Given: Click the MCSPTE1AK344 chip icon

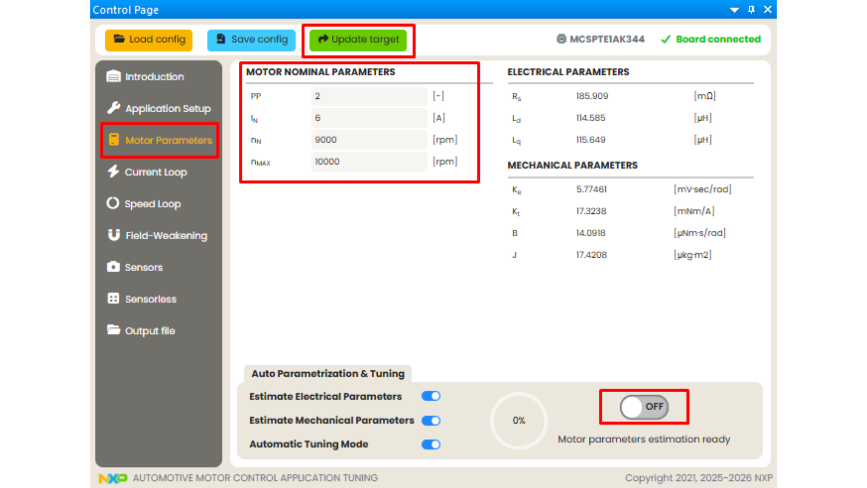Looking at the screenshot, I should click(561, 39).
